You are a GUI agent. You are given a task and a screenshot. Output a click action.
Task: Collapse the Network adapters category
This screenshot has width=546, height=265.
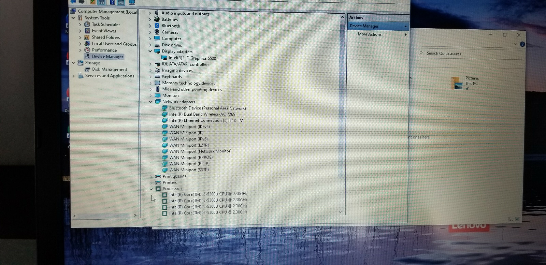tap(150, 102)
